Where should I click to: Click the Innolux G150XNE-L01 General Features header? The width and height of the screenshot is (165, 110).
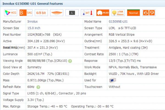pos(33,4)
